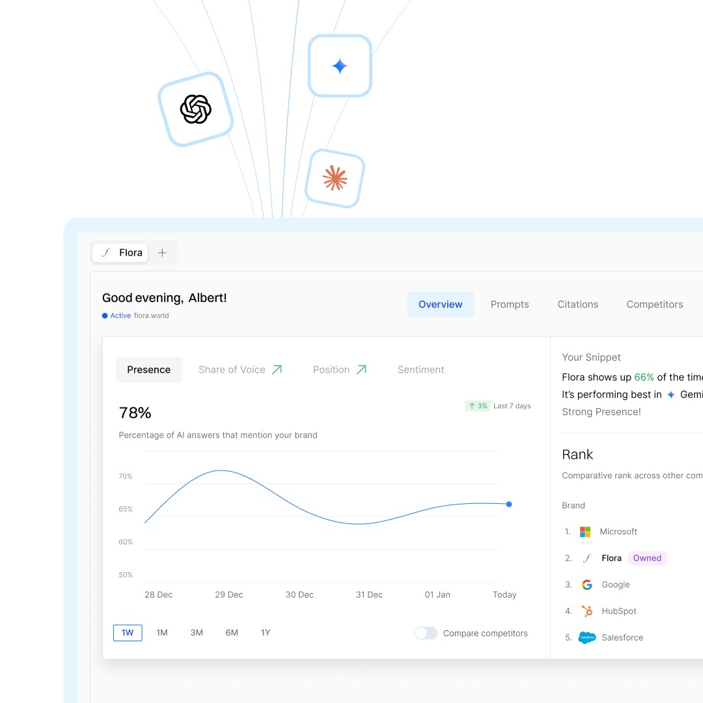Click Microsoft name in rank list
The height and width of the screenshot is (703, 703).
[x=618, y=532]
